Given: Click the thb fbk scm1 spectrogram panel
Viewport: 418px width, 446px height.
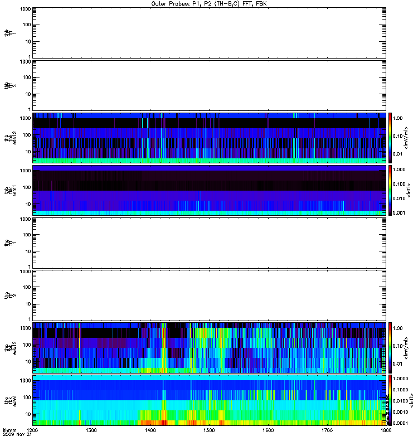Looking at the screenshot, I should (x=209, y=190).
